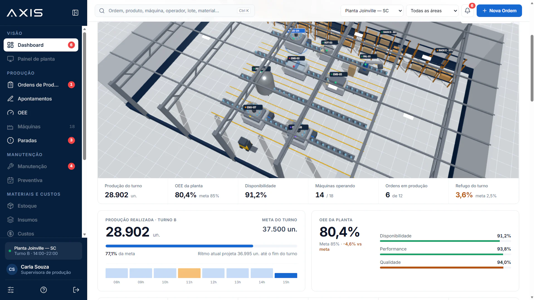Click the Apontamentos pencil icon
The width and height of the screenshot is (534, 300).
(x=10, y=99)
